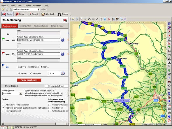172x129 pixels.
Task: Open the Bestand menu
Action: [x=5, y=5]
